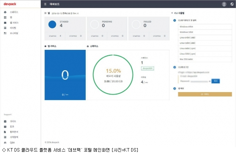236x154 pixels.
Task: Click the 참조문서 document icon
Action: (x=5, y=132)
